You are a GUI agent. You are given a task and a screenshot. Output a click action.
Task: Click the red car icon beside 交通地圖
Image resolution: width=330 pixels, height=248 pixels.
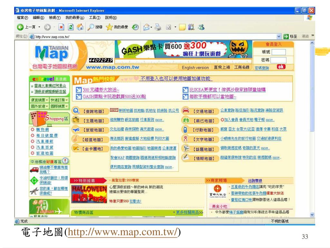[x=186, y=110]
